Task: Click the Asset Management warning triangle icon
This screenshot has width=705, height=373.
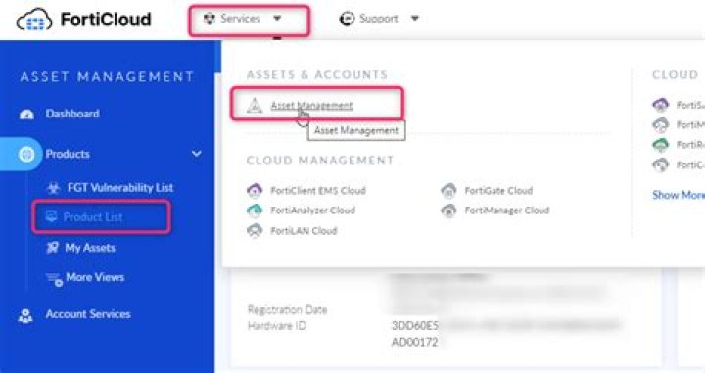Action: click(255, 106)
